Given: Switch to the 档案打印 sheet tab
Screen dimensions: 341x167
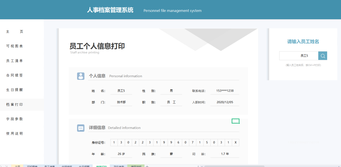Looking at the screenshot, I should coord(101,166).
